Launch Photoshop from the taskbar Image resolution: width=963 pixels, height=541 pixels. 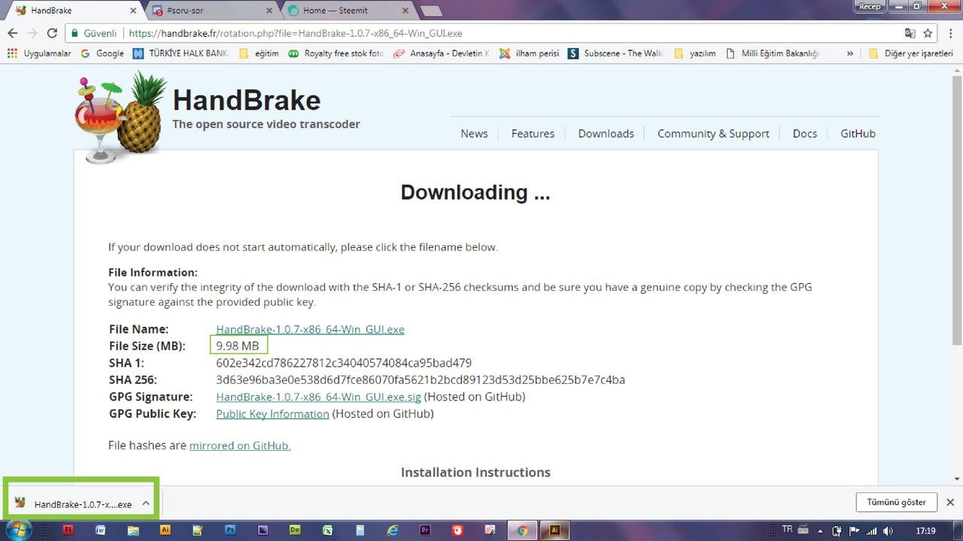coord(230,530)
